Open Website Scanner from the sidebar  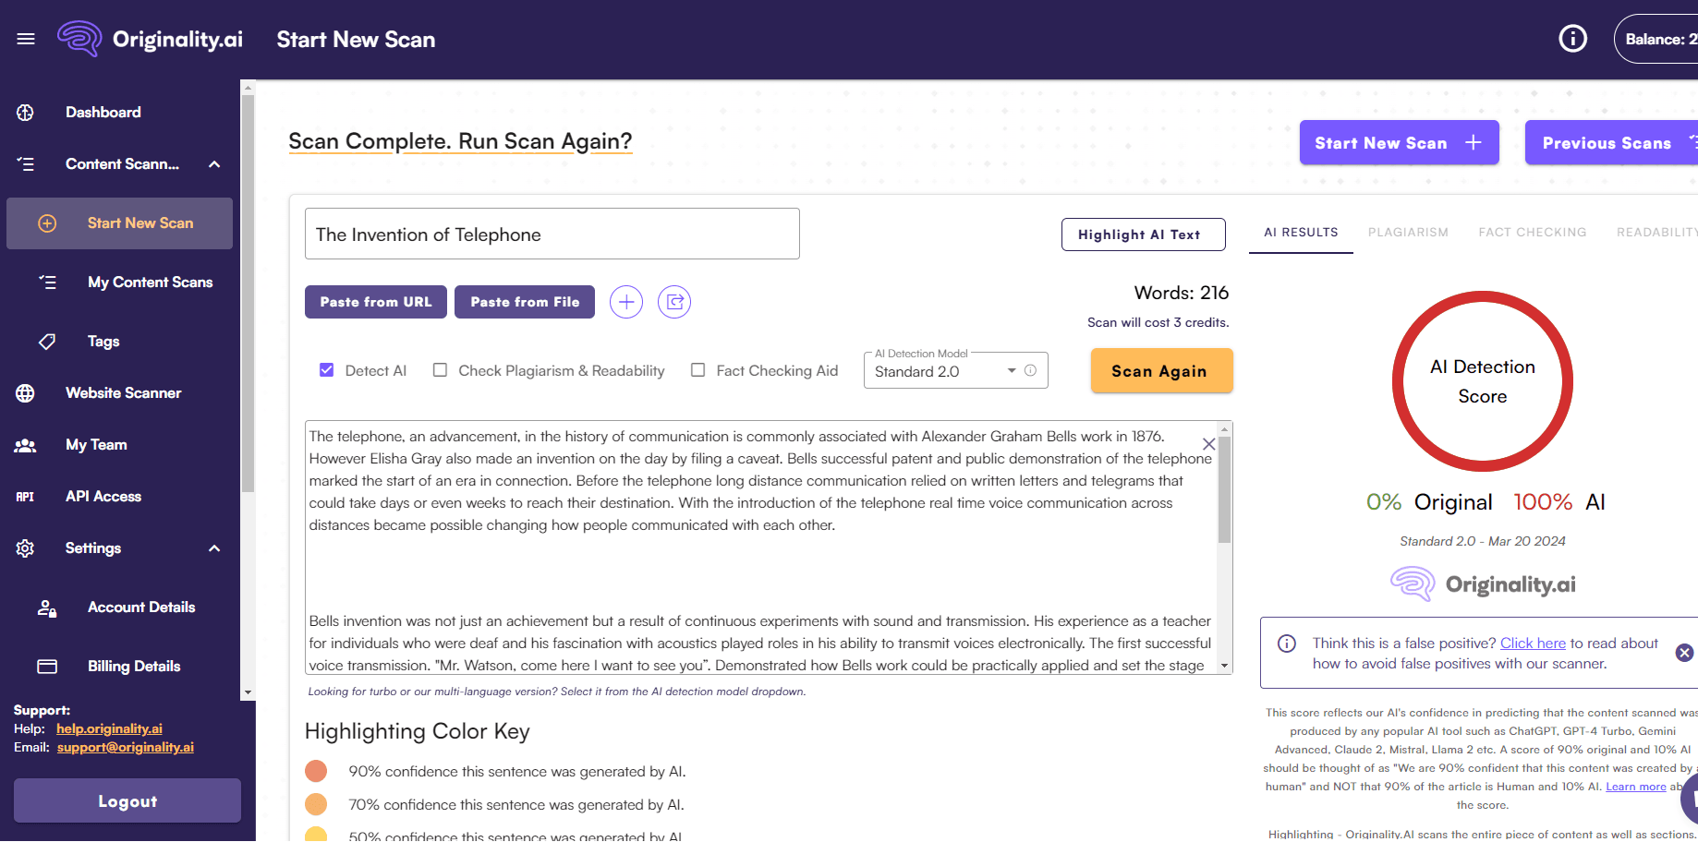pos(123,393)
